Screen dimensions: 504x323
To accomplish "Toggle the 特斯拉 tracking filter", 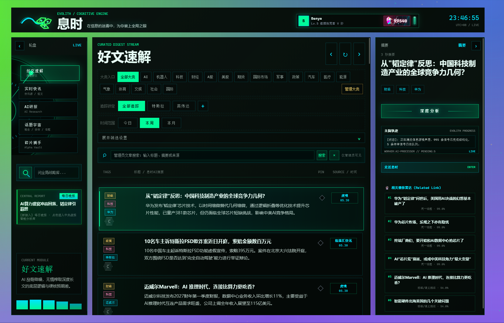I will point(158,106).
